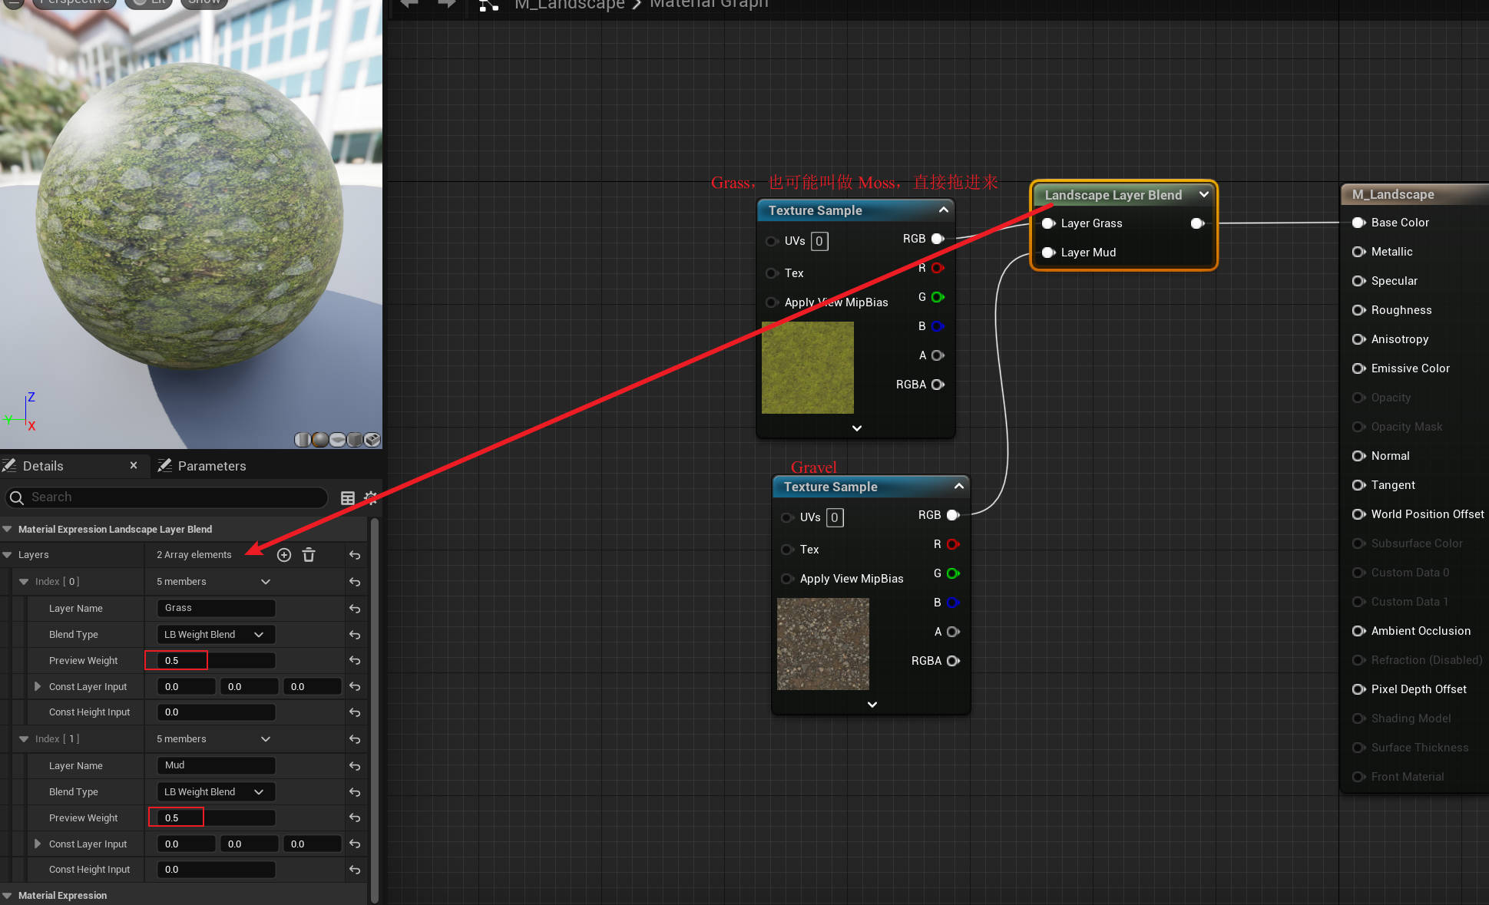Viewport: 1489px width, 905px height.
Task: Reset Mud Blend Type to default
Action: pos(355,792)
